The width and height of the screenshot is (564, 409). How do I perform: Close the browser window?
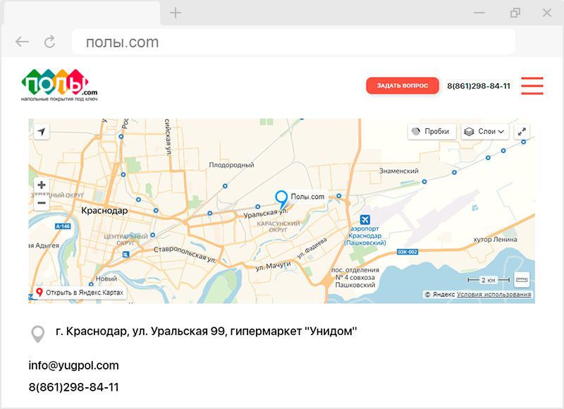pos(547,13)
